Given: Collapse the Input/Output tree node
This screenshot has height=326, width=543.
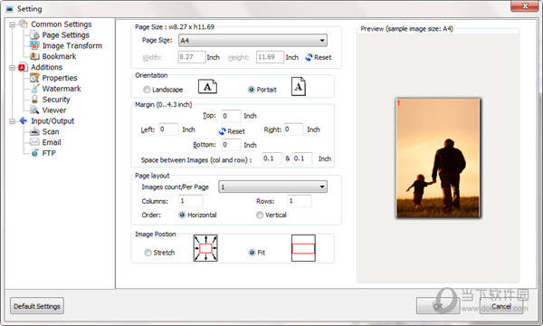Looking at the screenshot, I should coord(13,121).
